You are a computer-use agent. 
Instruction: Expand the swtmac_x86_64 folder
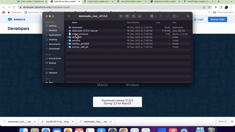click(67, 47)
